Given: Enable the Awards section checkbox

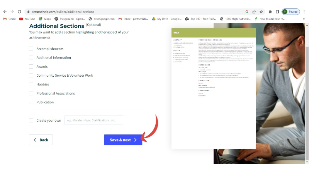Looking at the screenshot, I should point(31,67).
